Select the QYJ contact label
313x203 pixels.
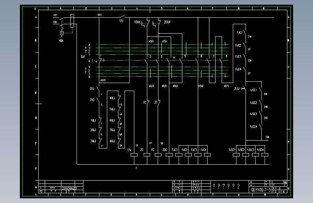(x=92, y=88)
